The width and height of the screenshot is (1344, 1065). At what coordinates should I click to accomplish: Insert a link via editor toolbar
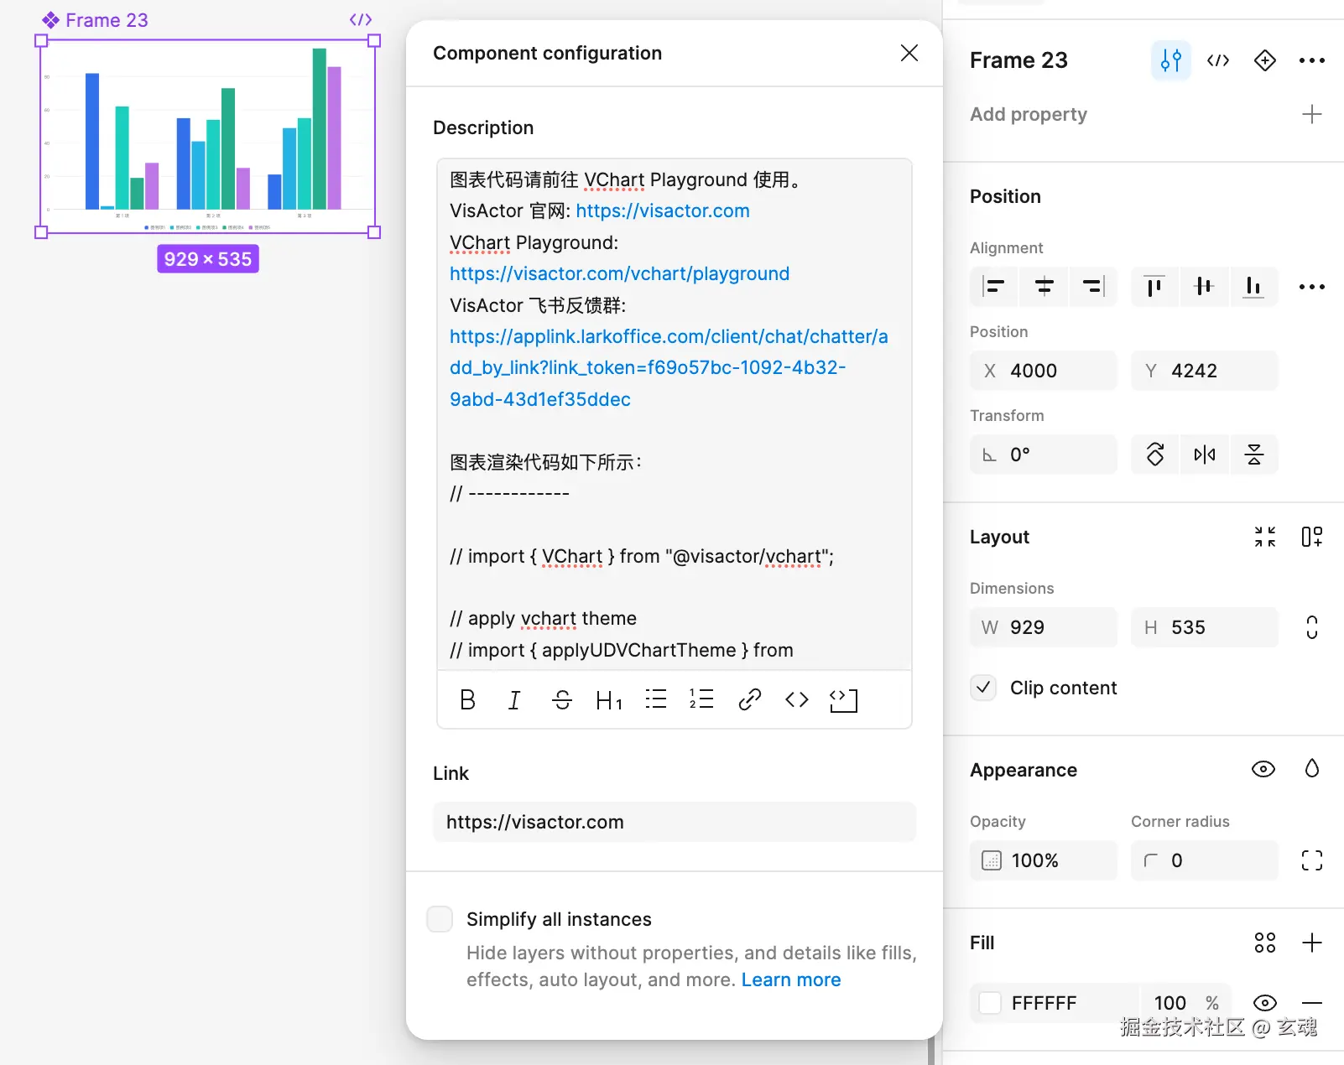pos(749,699)
